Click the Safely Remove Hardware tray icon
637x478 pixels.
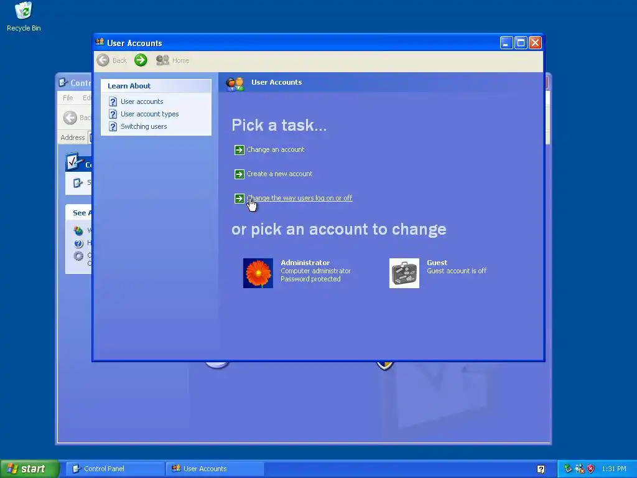tap(567, 469)
